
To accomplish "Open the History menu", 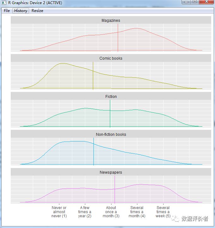I will [x=21, y=11].
